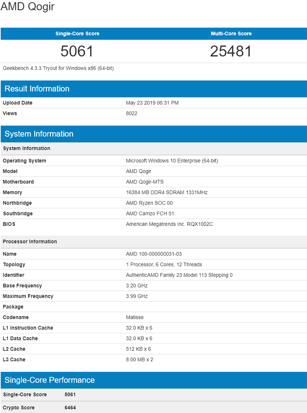Click the Package label
Viewport: 307px width, 413px height.
(x=13, y=307)
